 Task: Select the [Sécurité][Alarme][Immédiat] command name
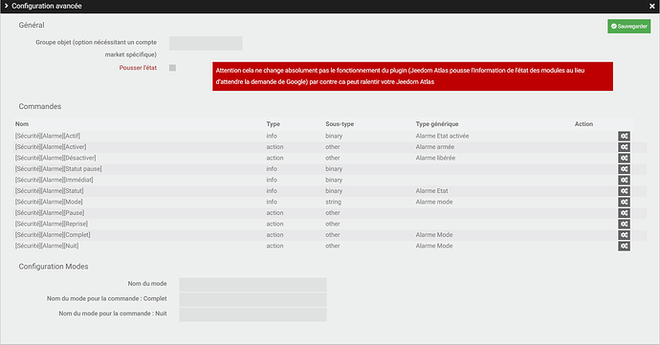[55, 180]
